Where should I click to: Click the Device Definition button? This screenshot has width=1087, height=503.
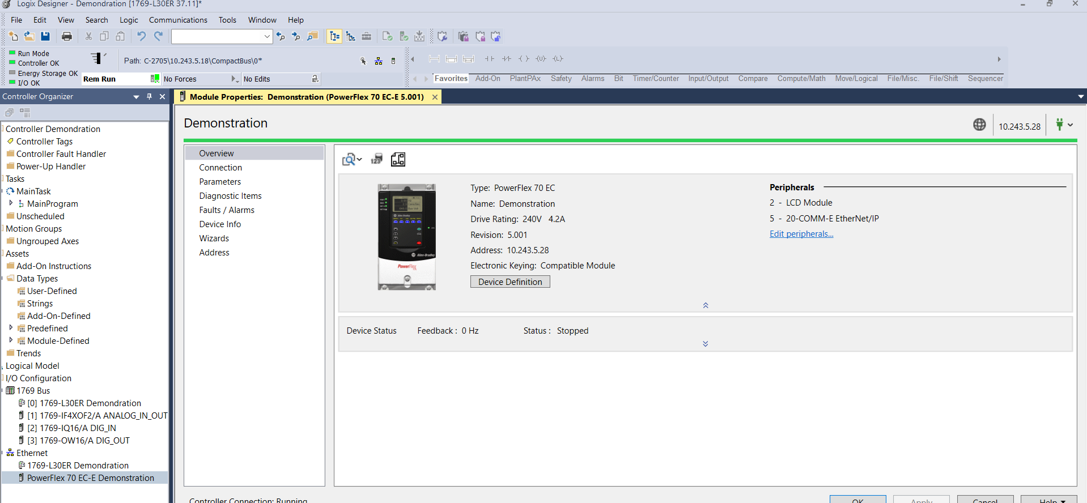(510, 282)
